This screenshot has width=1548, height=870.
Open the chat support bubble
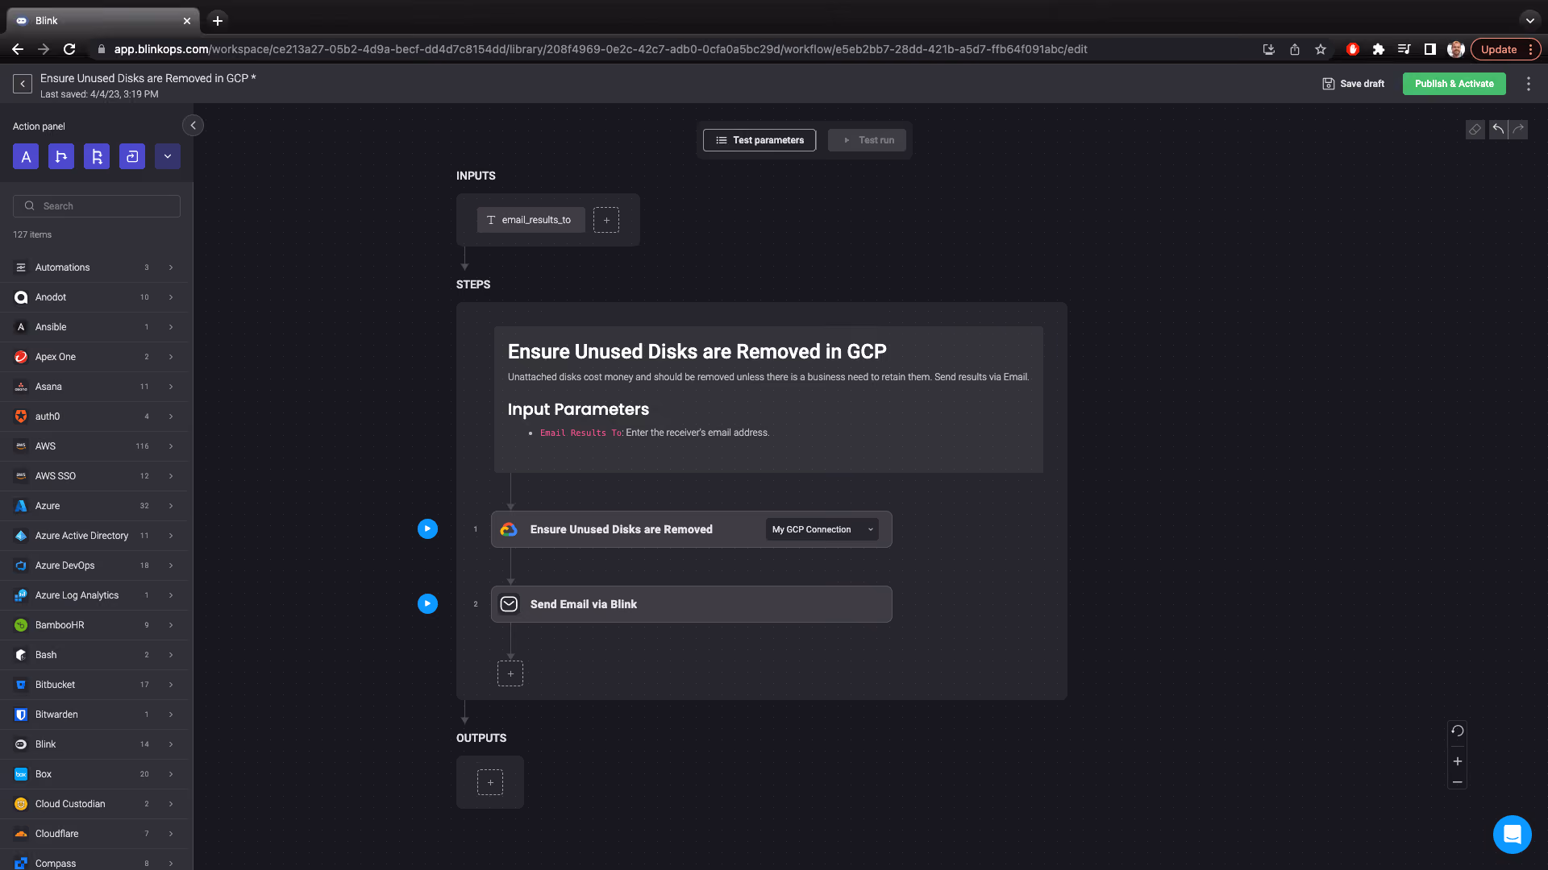pos(1512,834)
